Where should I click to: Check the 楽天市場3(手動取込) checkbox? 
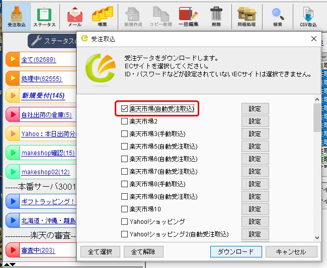124,133
